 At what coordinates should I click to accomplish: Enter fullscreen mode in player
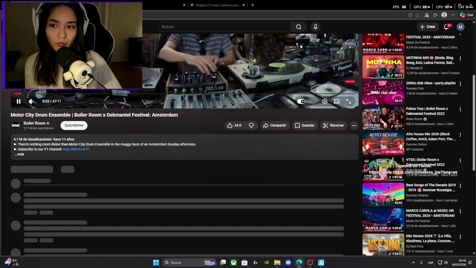pos(348,101)
